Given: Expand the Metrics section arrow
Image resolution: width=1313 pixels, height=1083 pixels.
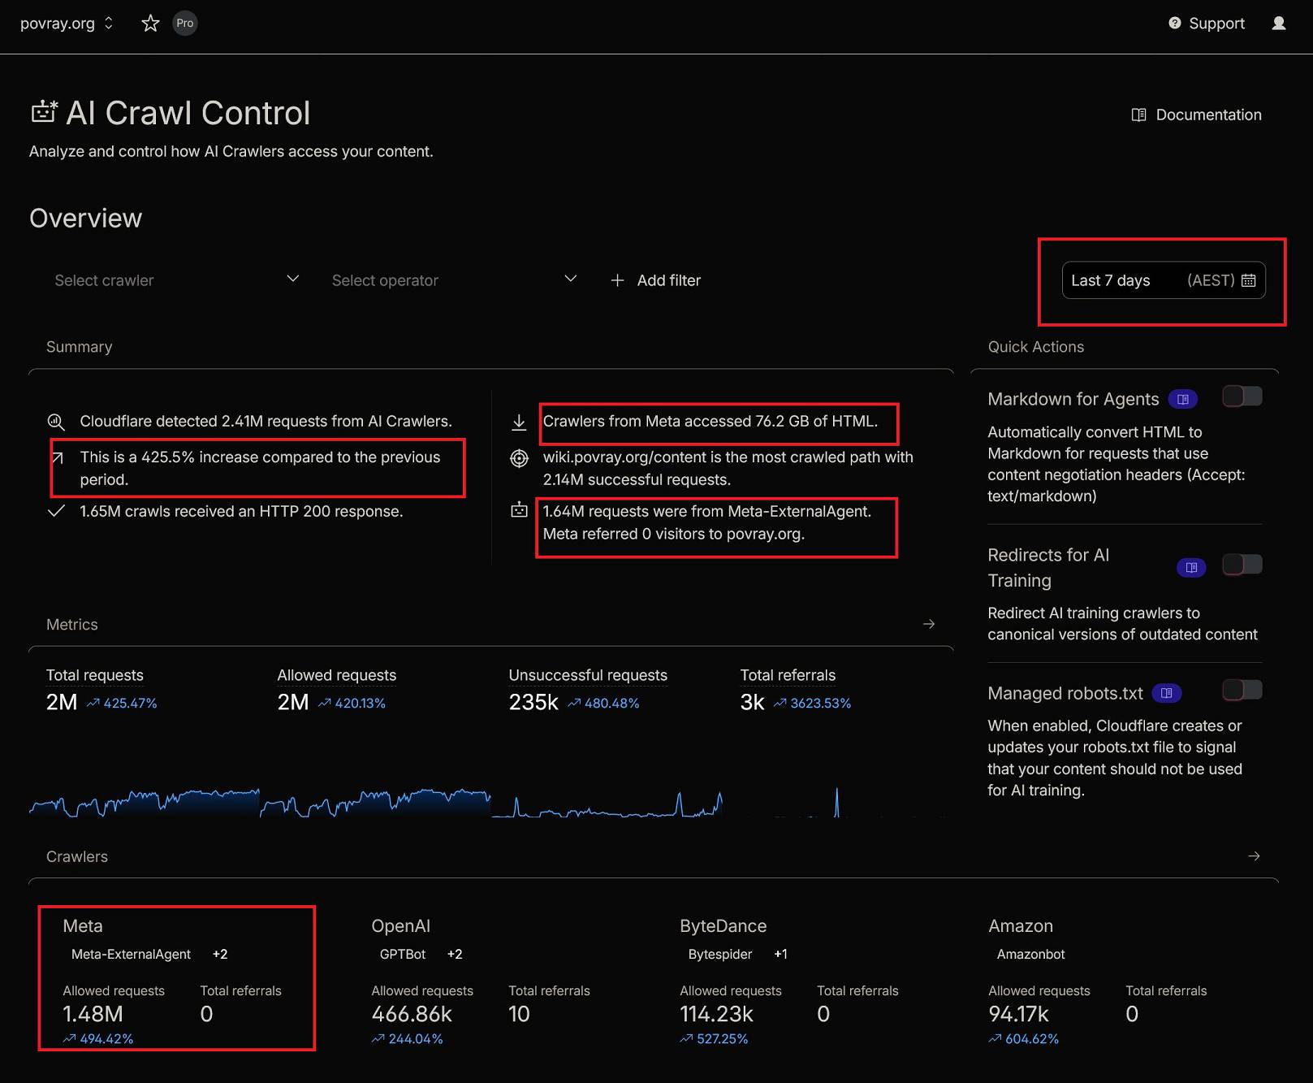Looking at the screenshot, I should (929, 624).
